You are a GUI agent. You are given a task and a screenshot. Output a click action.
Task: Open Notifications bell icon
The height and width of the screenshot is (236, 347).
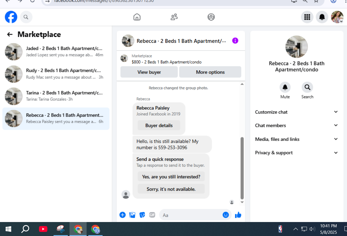click(322, 17)
